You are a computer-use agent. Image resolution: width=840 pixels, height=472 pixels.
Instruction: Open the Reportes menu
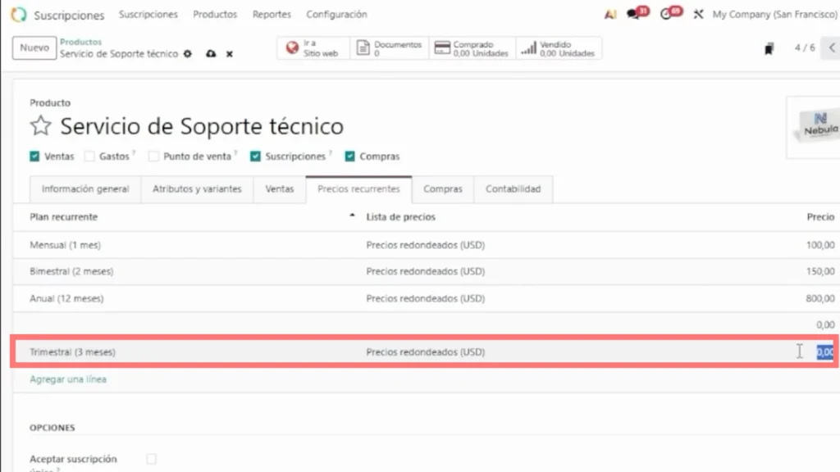[x=272, y=15]
